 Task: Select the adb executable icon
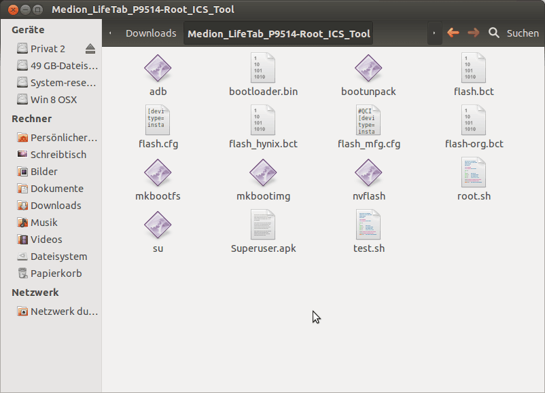158,68
